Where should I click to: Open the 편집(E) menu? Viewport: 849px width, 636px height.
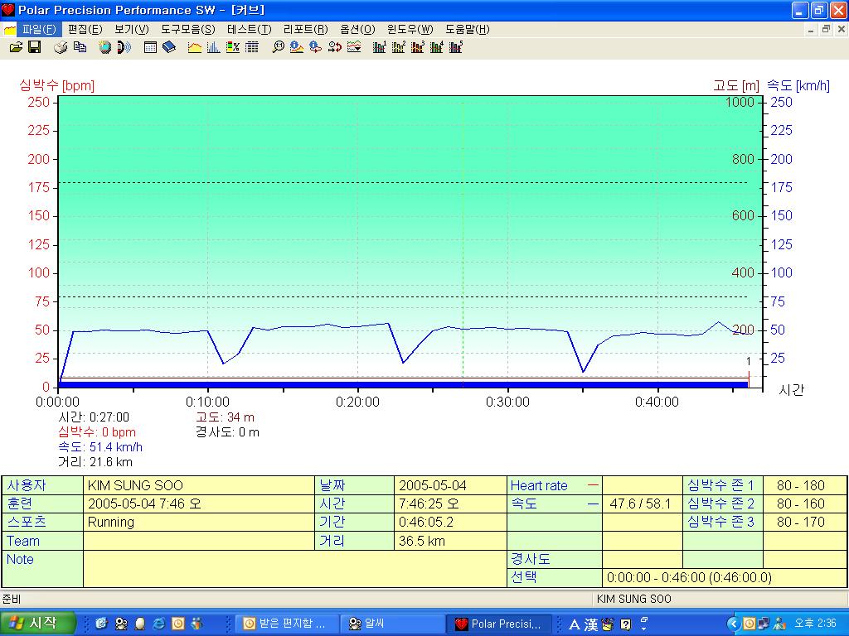click(x=85, y=29)
